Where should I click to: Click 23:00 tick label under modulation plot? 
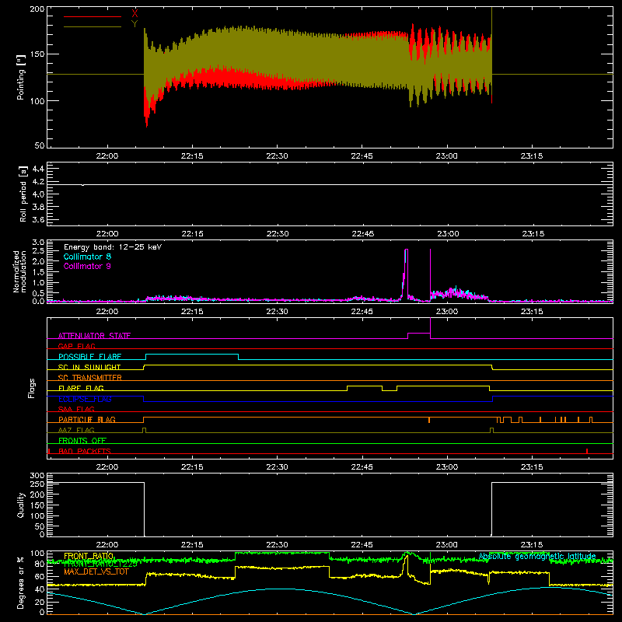point(447,312)
